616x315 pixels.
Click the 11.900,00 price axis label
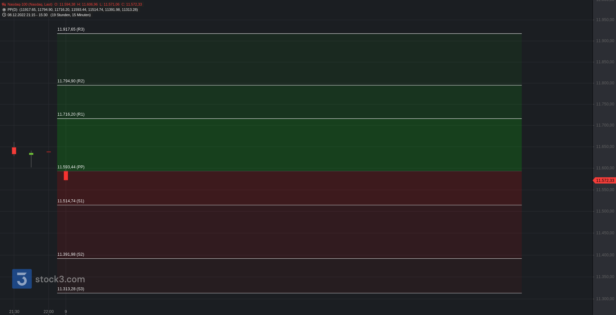[x=605, y=41]
